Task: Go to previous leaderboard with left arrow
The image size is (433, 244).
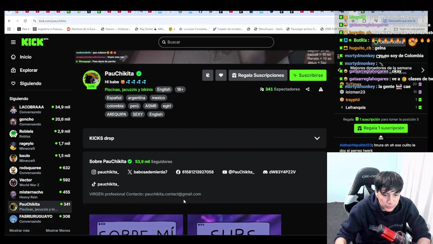Action: coord(340,70)
